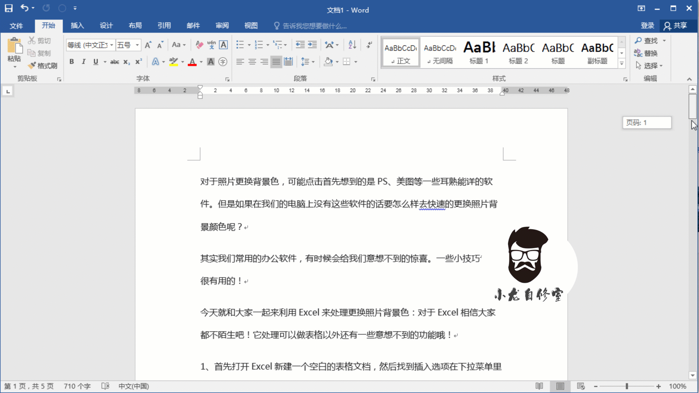Apply the Heading 1 (标题 1) style
Screen dimensions: 699x393
(x=479, y=52)
